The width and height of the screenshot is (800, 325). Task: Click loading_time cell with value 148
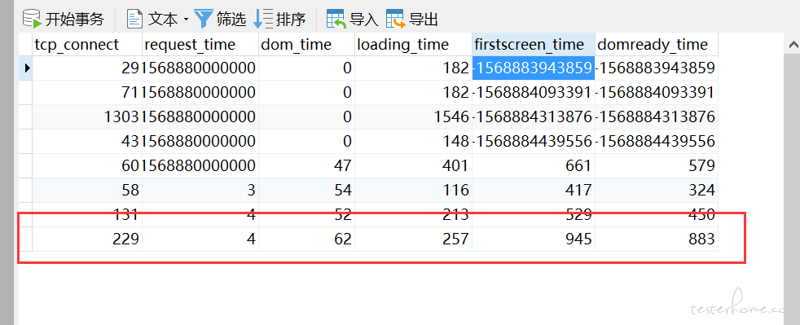point(413,142)
